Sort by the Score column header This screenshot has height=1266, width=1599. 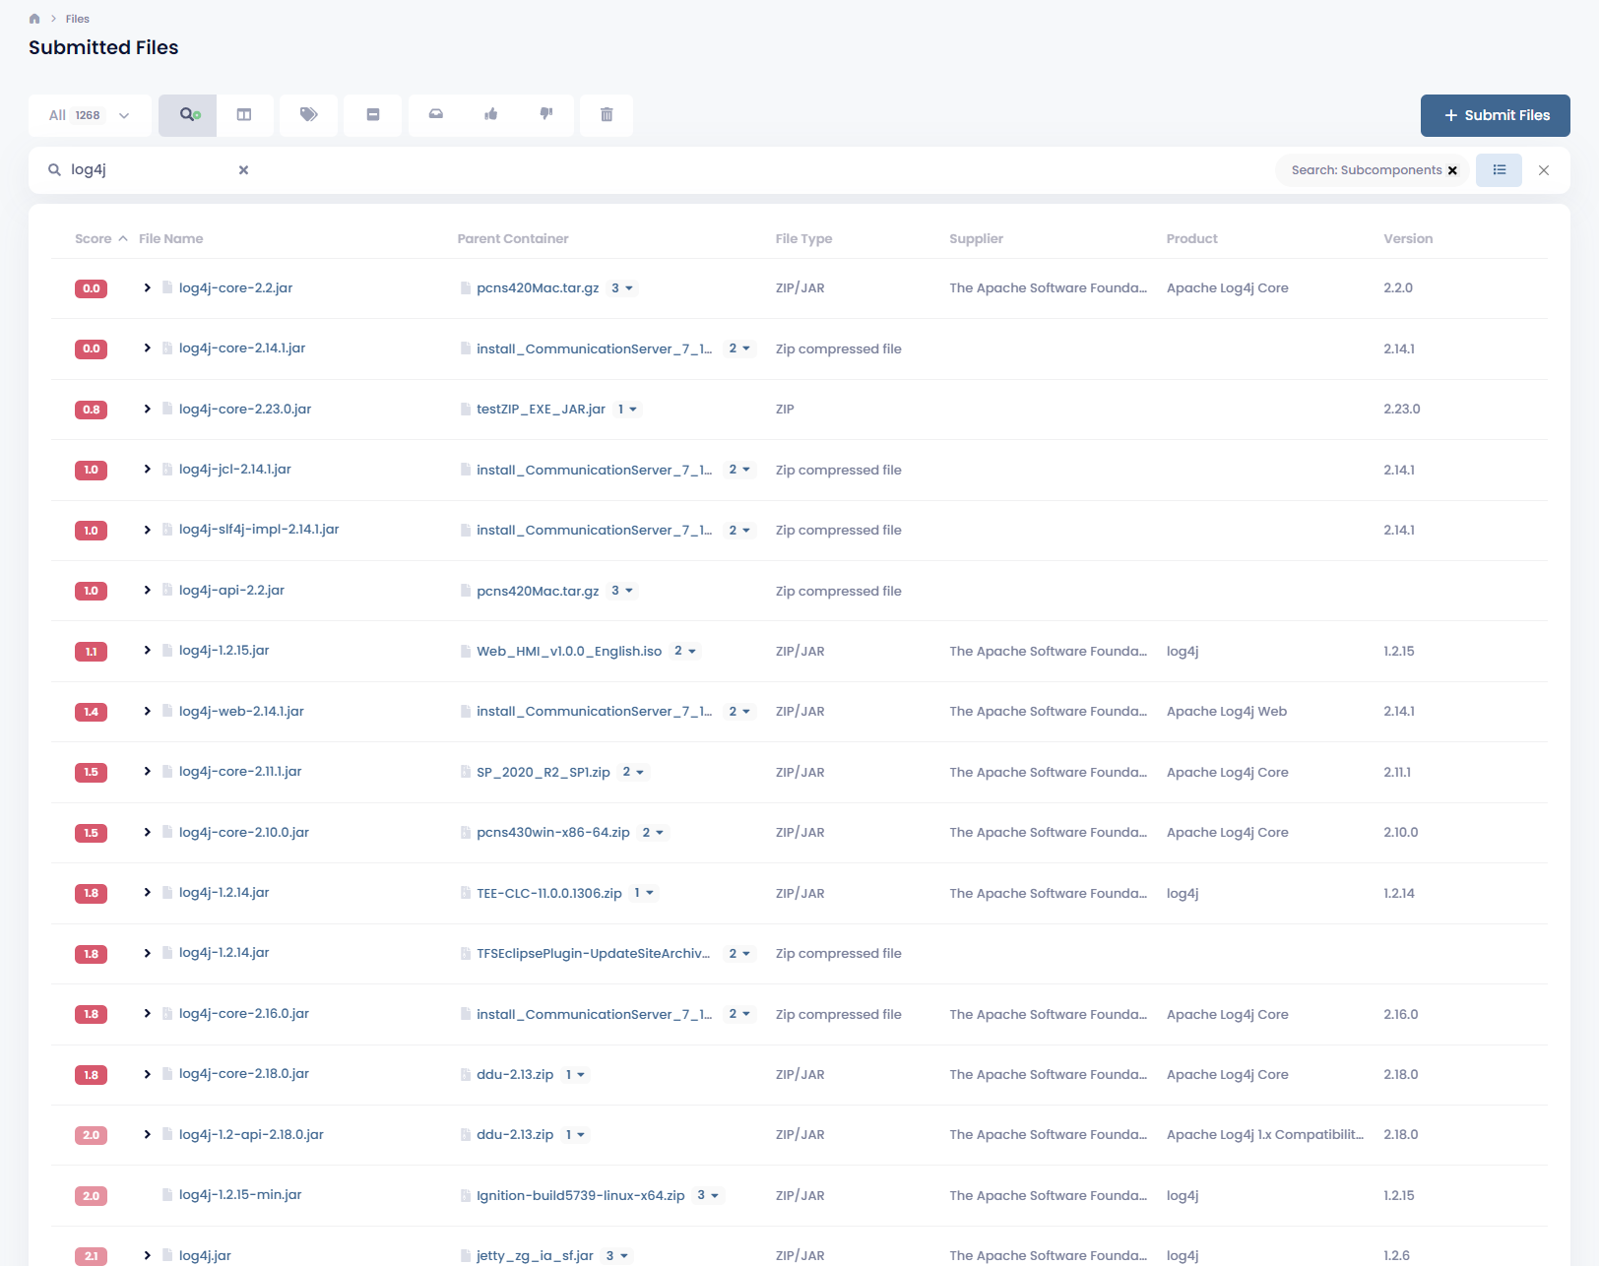100,239
